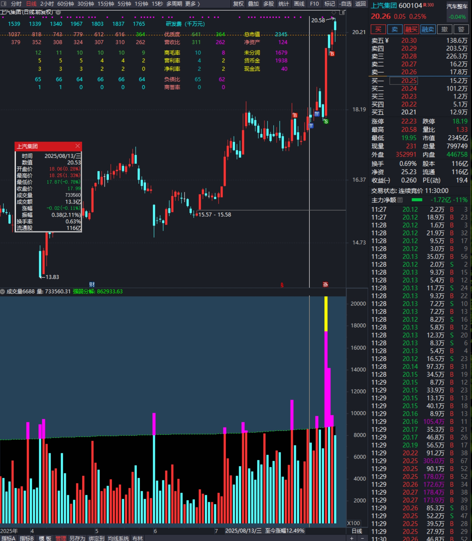This screenshot has height=541, width=472.
Task: Click the red B marker near 20.21
Action: pos(332,54)
